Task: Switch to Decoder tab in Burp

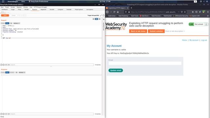Action: click(52, 10)
